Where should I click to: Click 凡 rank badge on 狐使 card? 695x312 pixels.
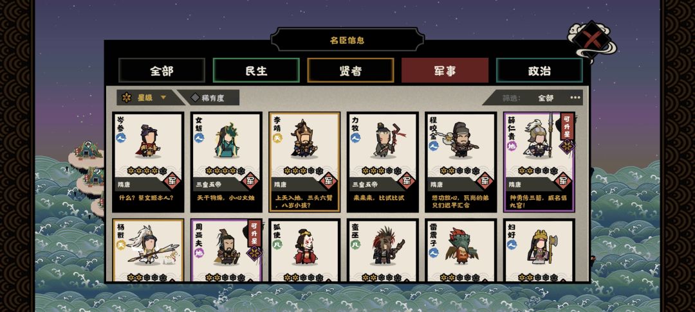277,245
